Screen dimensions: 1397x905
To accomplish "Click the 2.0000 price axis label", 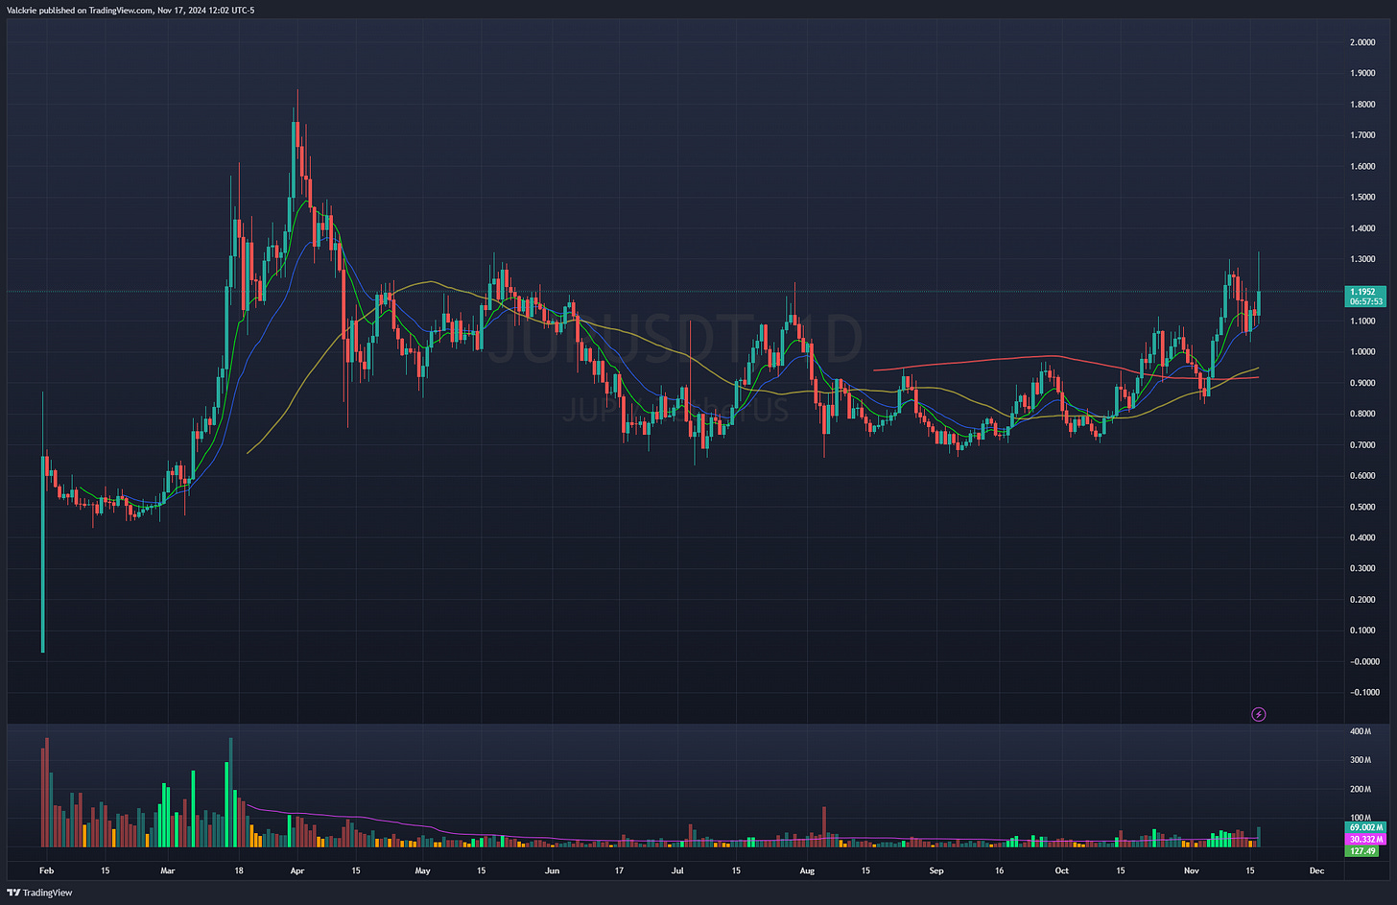I will click(1362, 42).
